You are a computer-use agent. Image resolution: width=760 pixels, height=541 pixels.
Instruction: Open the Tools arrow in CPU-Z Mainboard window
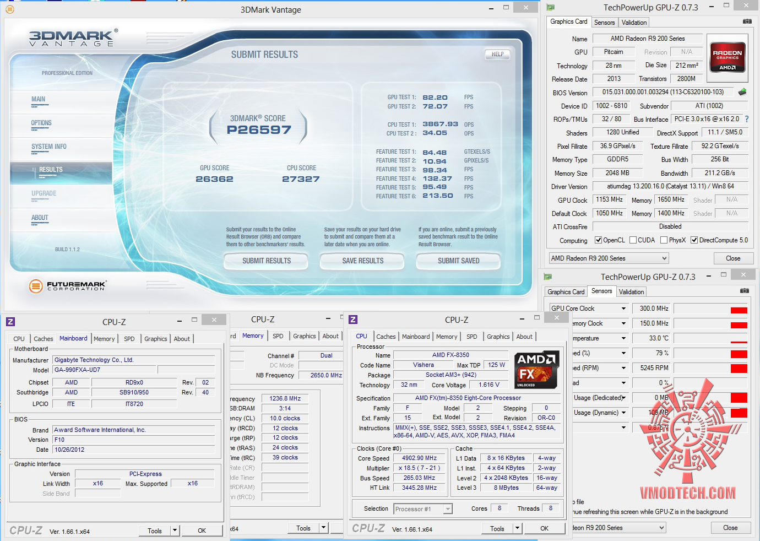pos(175,531)
